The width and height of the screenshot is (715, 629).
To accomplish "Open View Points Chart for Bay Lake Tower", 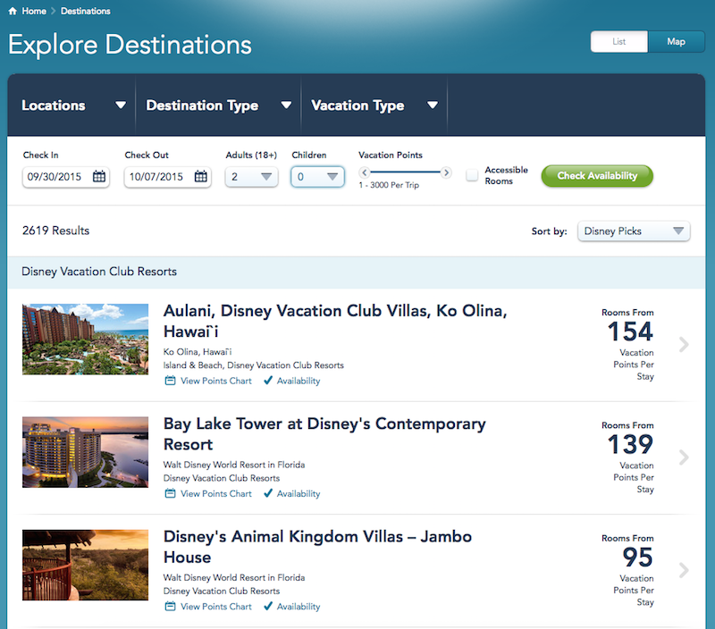I will (x=216, y=493).
